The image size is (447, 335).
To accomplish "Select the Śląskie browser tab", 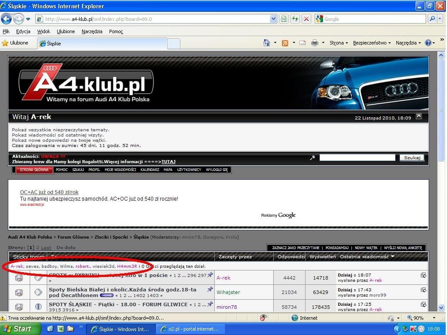I will [x=102, y=44].
